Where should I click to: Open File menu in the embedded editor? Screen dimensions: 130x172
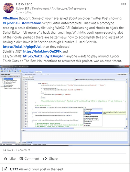[x=2, y=69]
